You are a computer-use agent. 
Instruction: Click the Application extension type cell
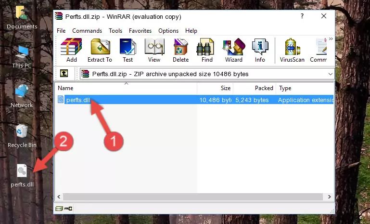coord(306,100)
